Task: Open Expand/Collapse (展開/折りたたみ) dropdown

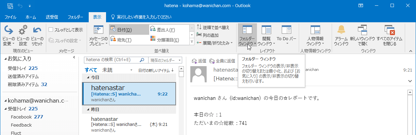Action: (x=215, y=43)
